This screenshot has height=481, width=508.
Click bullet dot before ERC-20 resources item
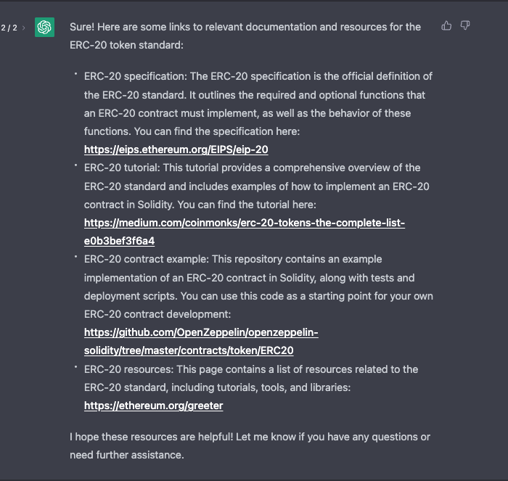click(75, 367)
